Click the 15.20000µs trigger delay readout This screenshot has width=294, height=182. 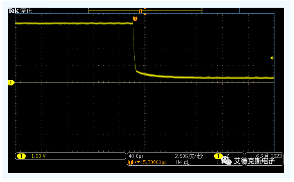coord(153,162)
